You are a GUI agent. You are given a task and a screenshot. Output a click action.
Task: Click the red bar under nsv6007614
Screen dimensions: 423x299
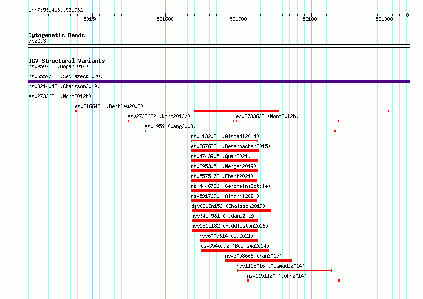229,241
